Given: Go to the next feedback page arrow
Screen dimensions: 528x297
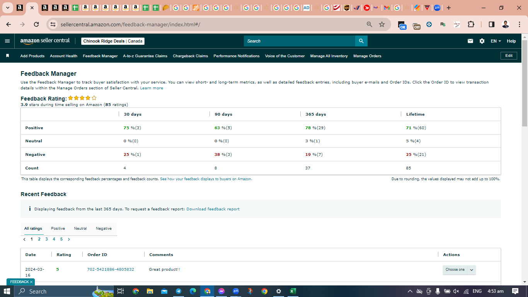Looking at the screenshot, I should 69,239.
